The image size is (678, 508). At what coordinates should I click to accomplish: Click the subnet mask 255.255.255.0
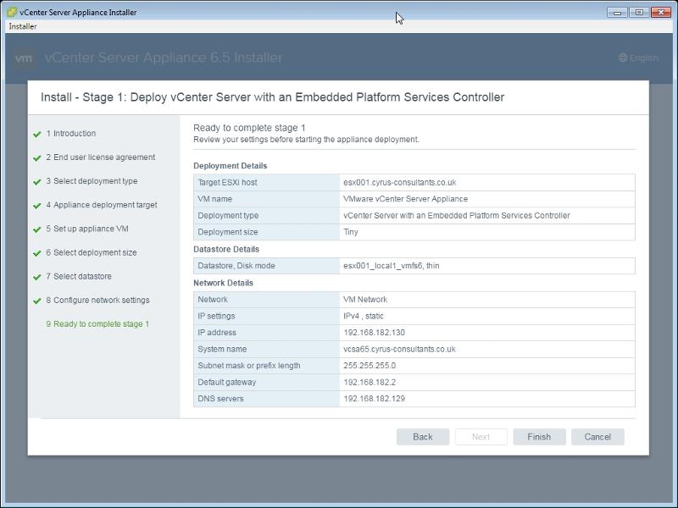click(x=370, y=366)
